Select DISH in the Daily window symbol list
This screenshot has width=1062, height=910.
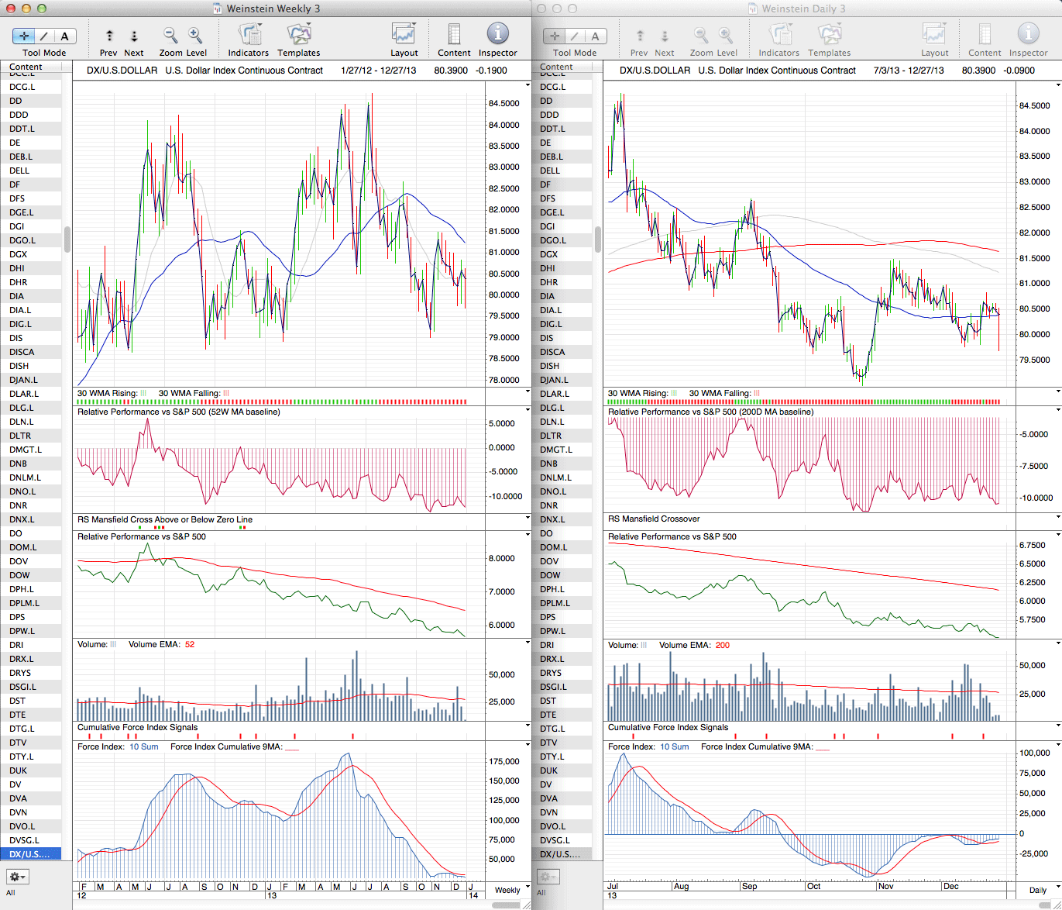pos(550,366)
